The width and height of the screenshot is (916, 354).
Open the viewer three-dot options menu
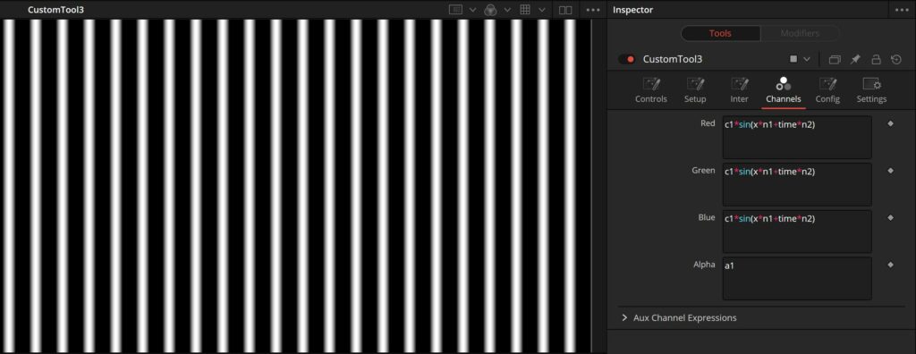pyautogui.click(x=593, y=9)
